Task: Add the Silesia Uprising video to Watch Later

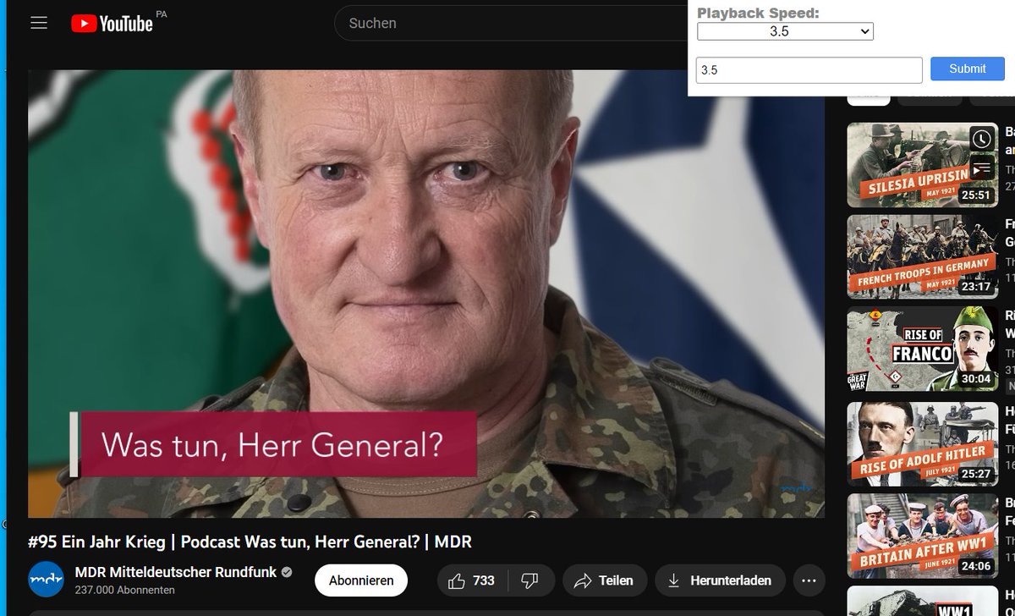Action: [980, 139]
